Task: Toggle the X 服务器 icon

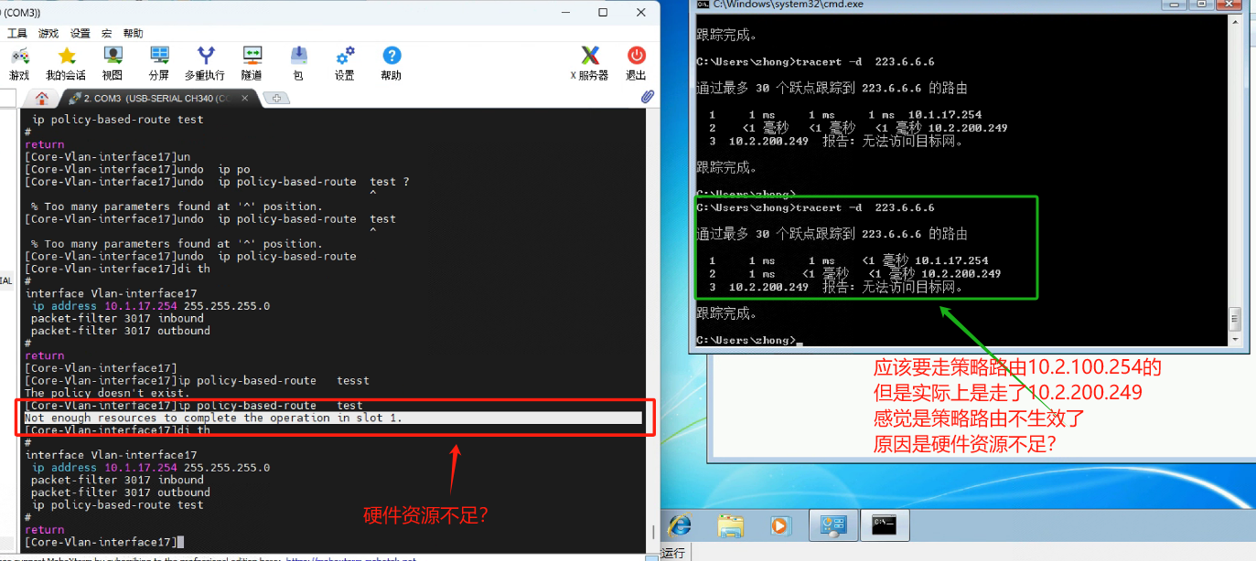Action: [x=590, y=64]
